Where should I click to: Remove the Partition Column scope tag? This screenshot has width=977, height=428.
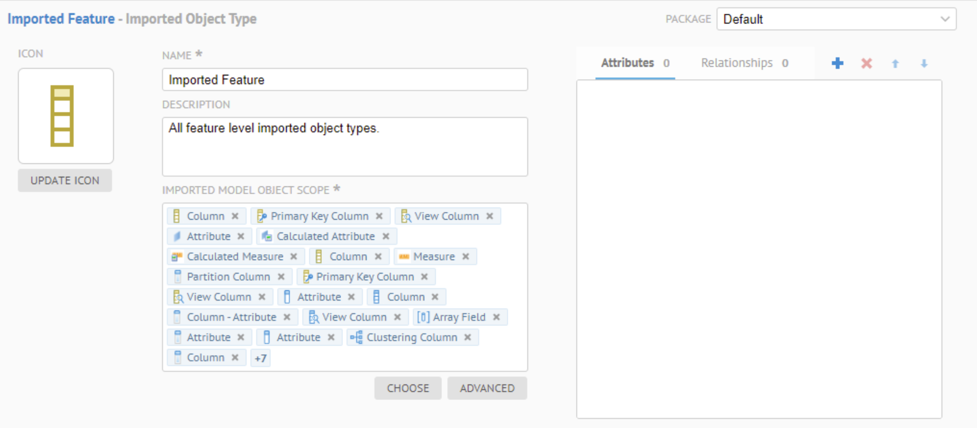[281, 277]
